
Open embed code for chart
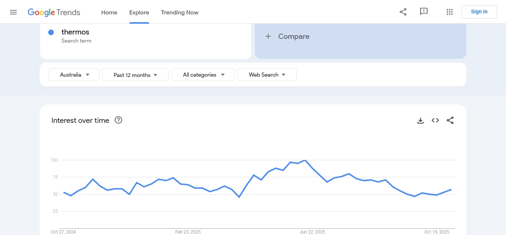pos(435,121)
